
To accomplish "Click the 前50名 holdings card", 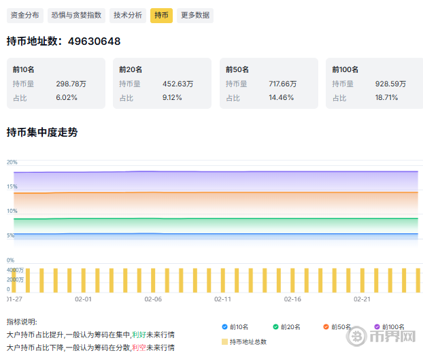I will (x=269, y=84).
